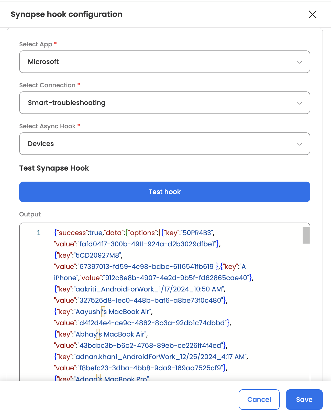
Task: Click the Select Connection label
Action: [47, 85]
